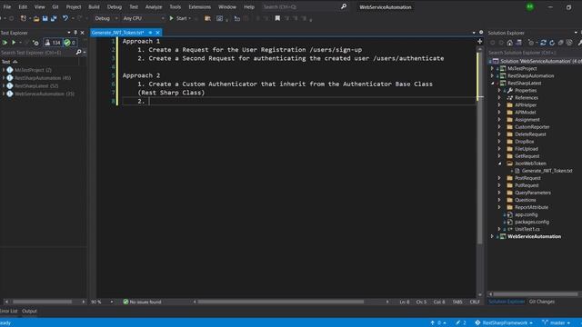Click the Save icon in the toolbar
The width and height of the screenshot is (582, 327).
click(x=45, y=18)
